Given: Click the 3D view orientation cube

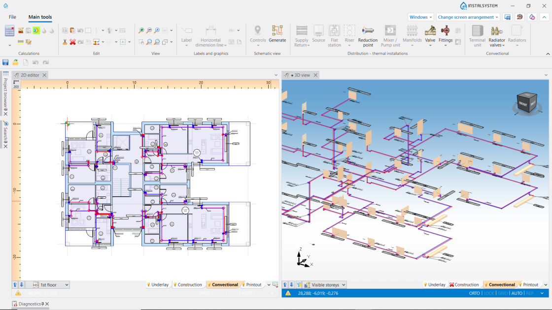Looking at the screenshot, I should 526,102.
